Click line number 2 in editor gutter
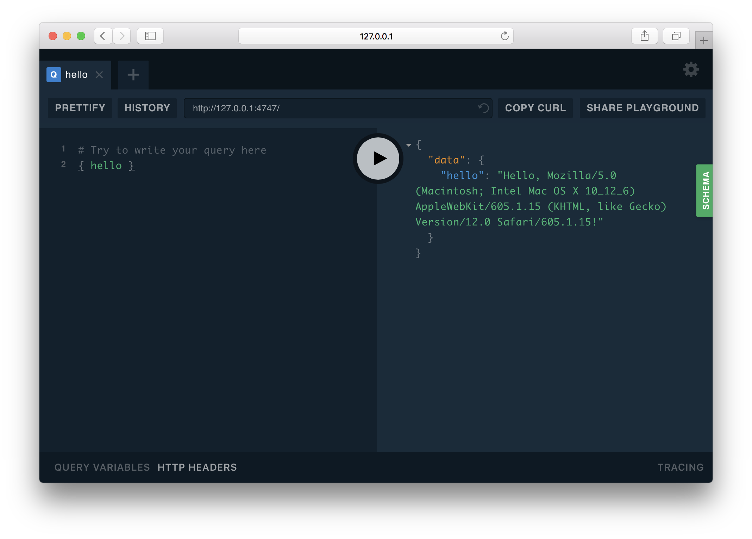Screen dimensions: 752x539 [x=63, y=164]
